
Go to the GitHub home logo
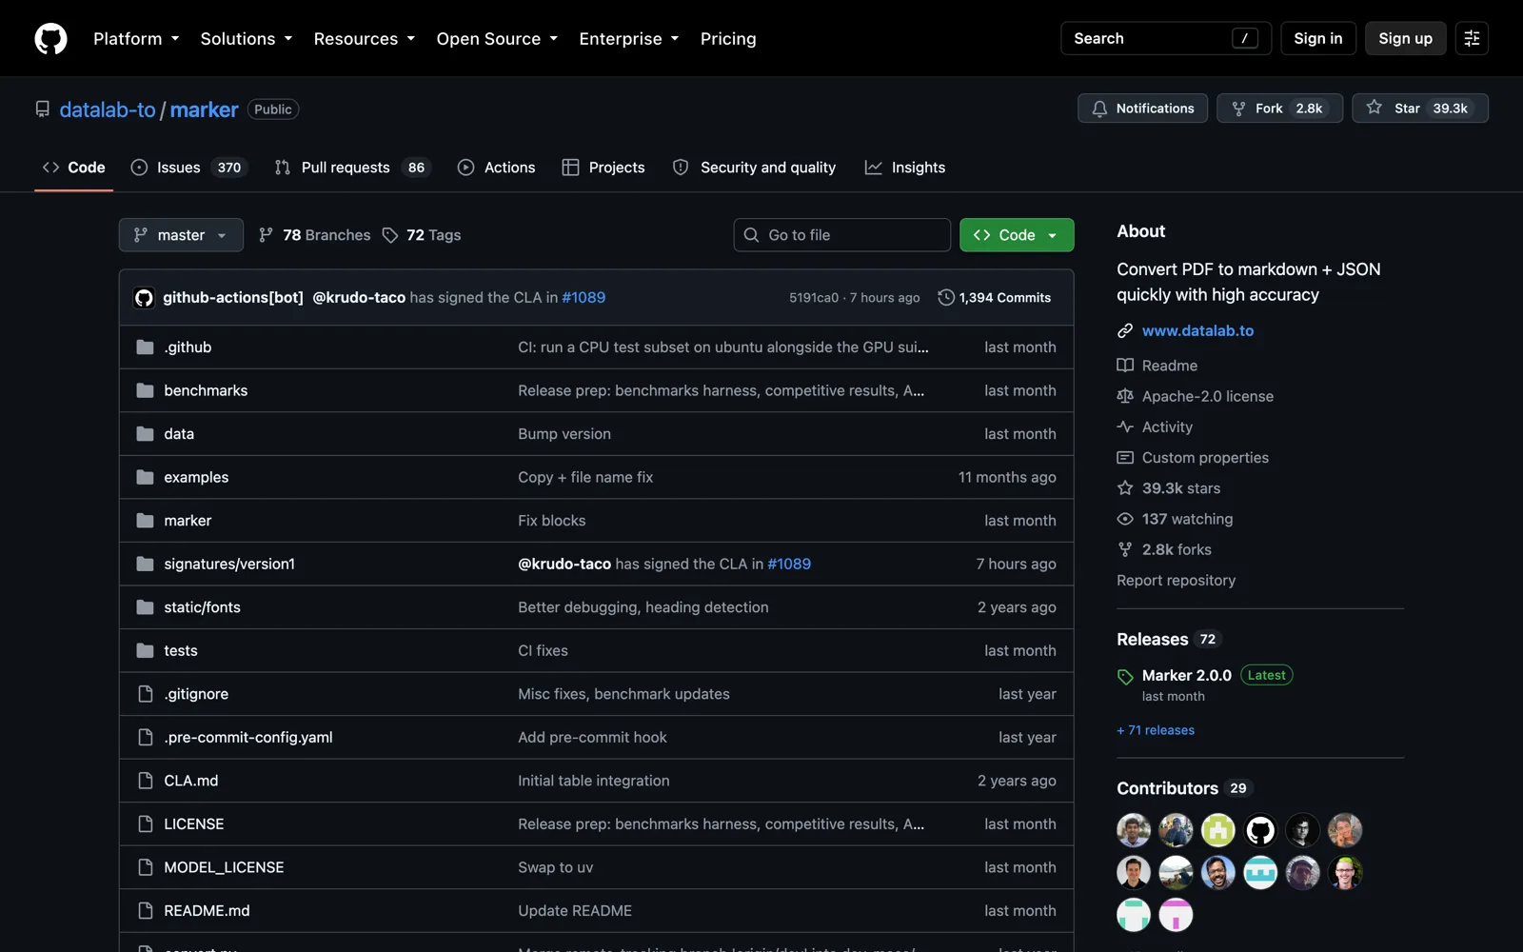50,38
